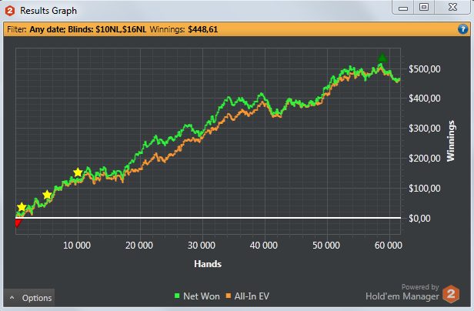Toggle the All-In EV legend entry
Viewport: 474px width, 311px height.
[248, 296]
